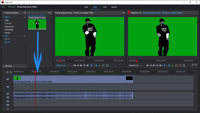Mark in point in source viewer
200x113 pixels.
click(x=91, y=65)
